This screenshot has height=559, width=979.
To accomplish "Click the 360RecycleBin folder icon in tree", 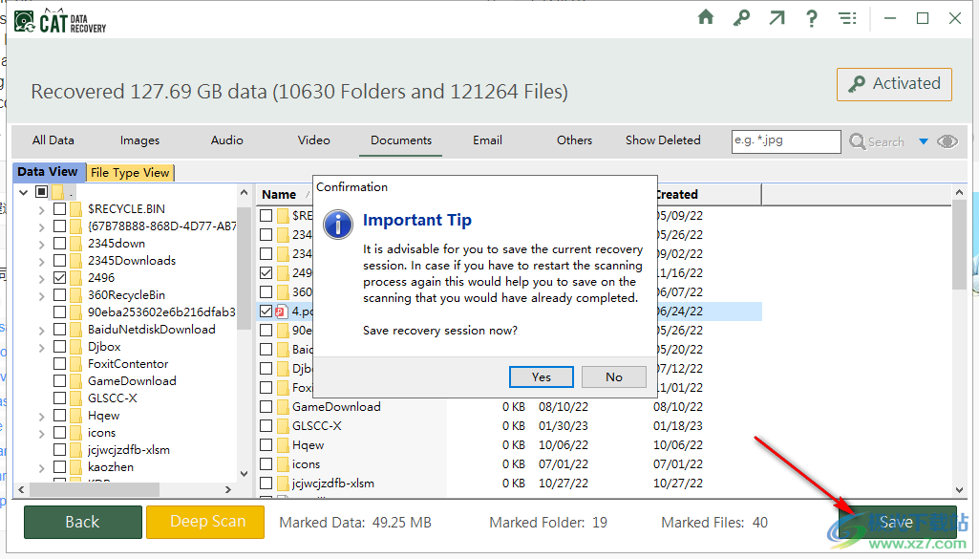I will [x=76, y=295].
